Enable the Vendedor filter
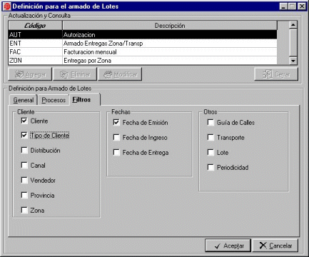Screen dimensions: 309x257 [x=24, y=181]
